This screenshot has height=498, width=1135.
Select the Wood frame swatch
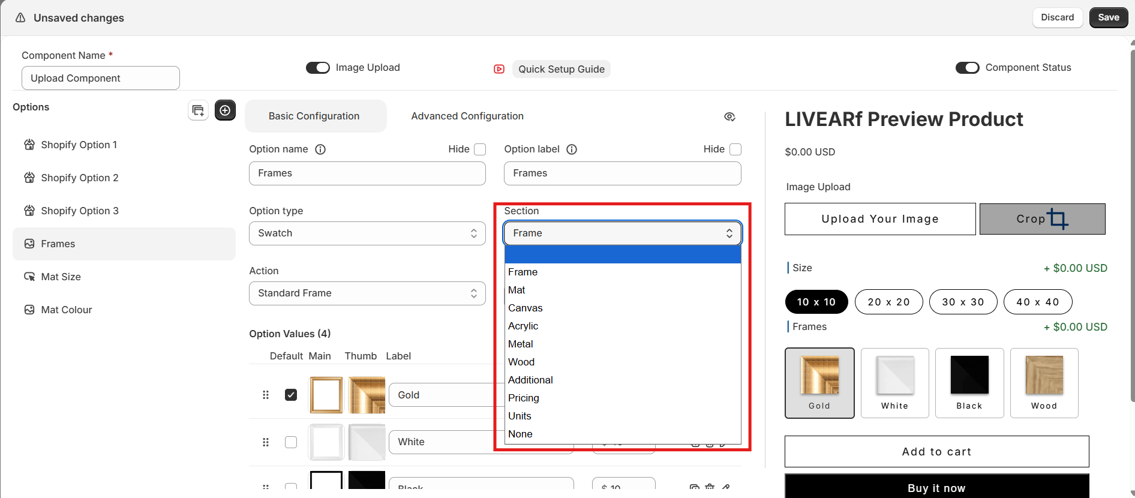1044,383
